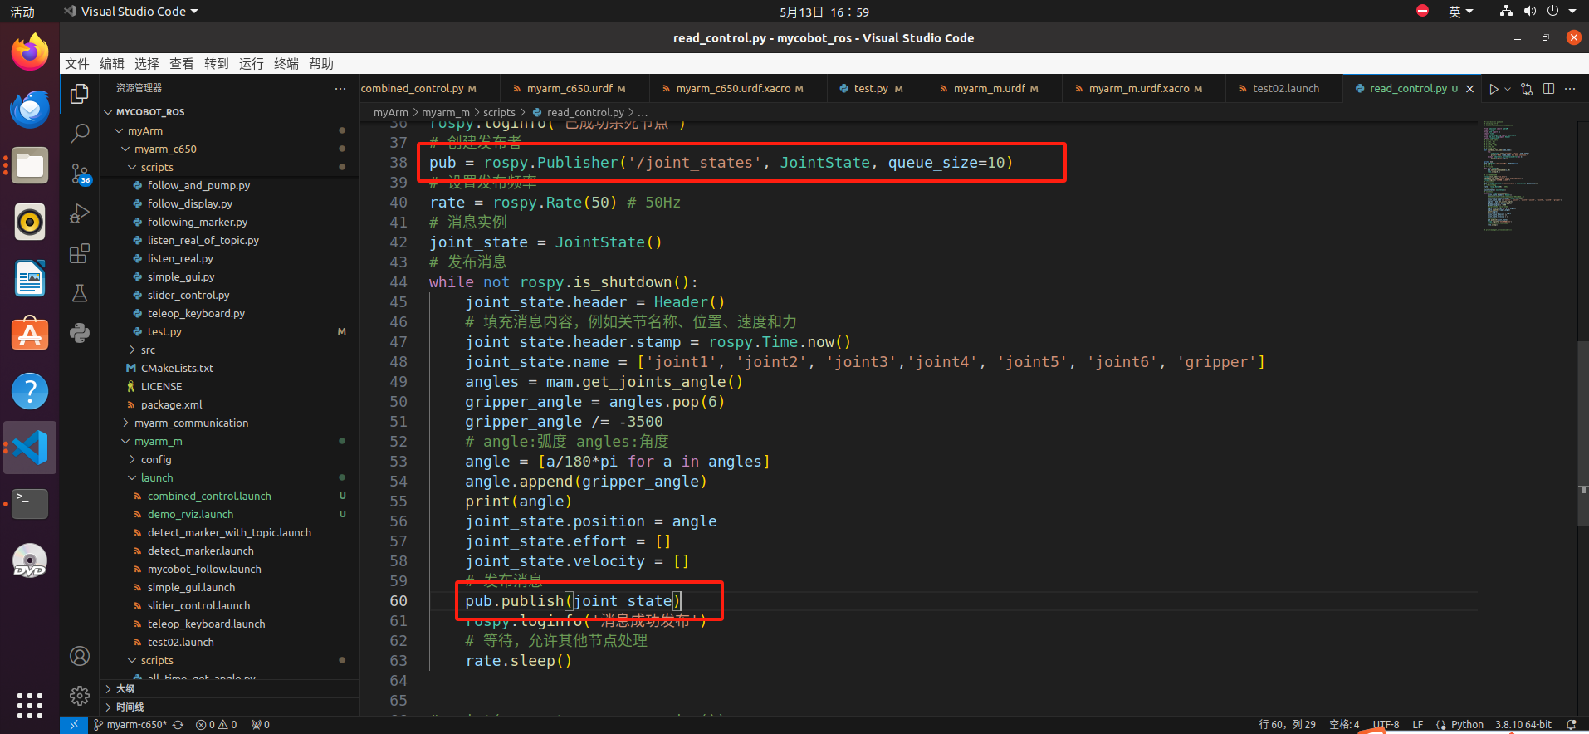Open the Accounts icon in activity bar
Viewport: 1589px width, 734px height.
point(80,656)
